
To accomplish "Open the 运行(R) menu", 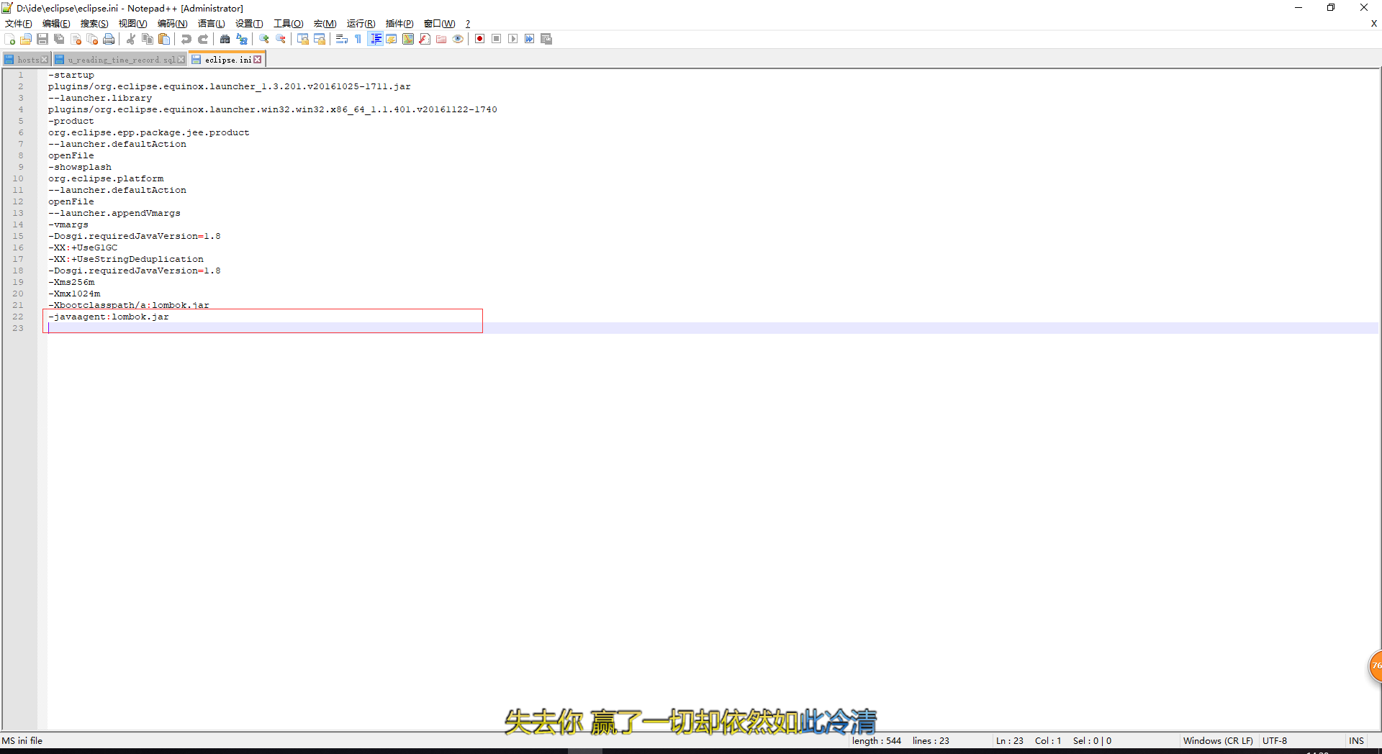I will coord(361,24).
